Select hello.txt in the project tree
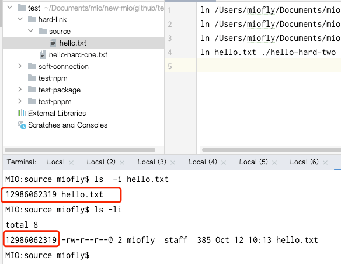 (x=83, y=43)
